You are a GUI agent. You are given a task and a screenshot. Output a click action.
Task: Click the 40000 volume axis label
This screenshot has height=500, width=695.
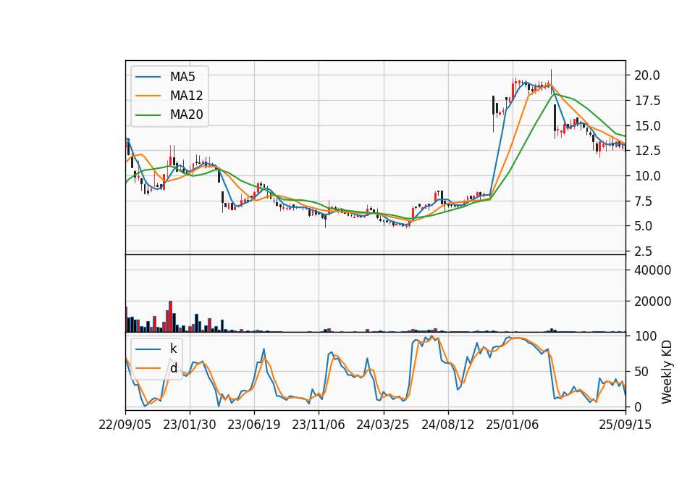(x=652, y=270)
